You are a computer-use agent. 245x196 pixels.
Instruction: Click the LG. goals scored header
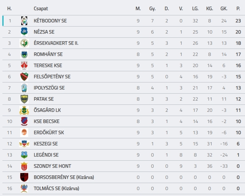(195, 8)
